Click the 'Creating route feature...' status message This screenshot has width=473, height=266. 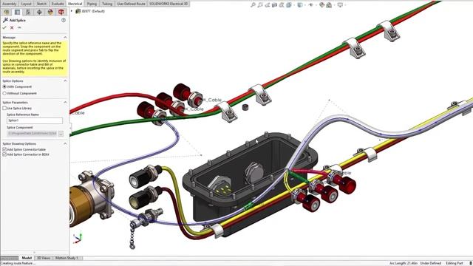(18, 263)
